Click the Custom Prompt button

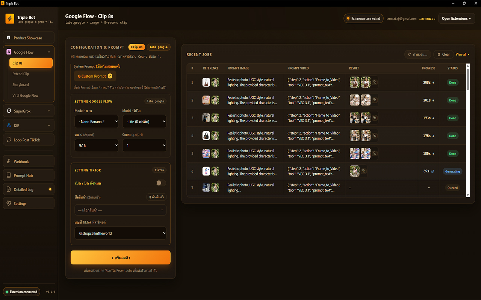coord(95,76)
